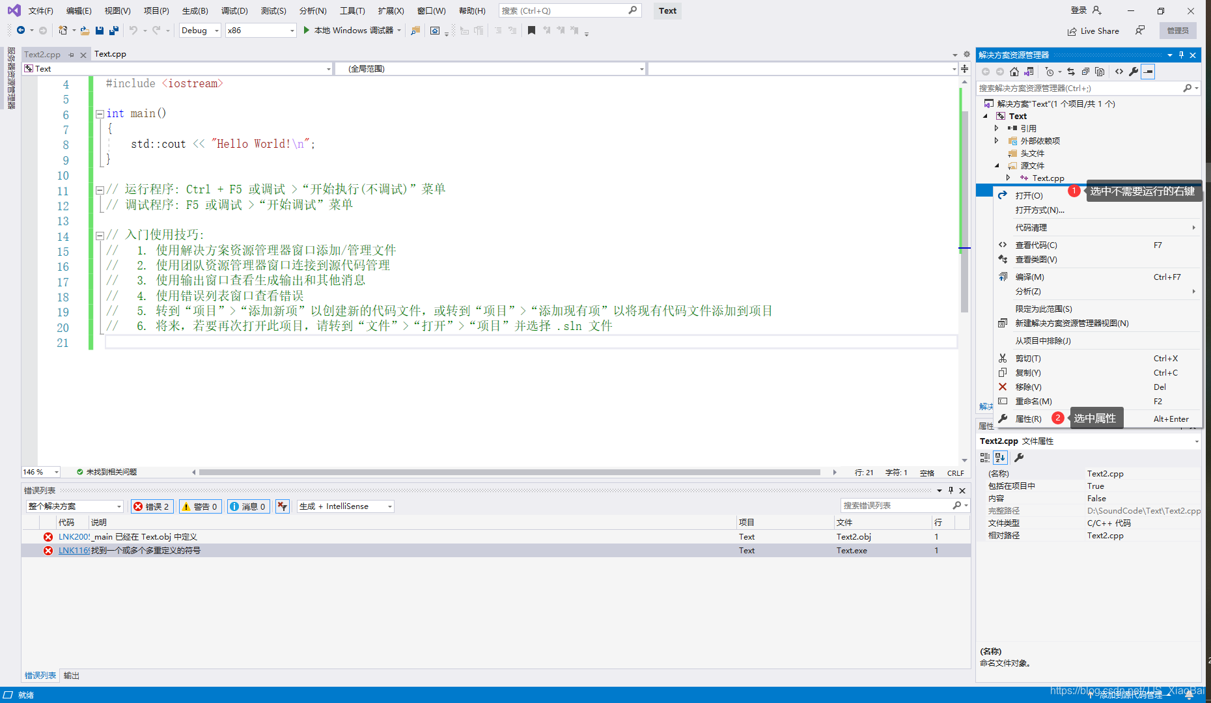Viewport: 1211px width, 703px height.
Task: Click the Open File folder icon
Action: (85, 31)
